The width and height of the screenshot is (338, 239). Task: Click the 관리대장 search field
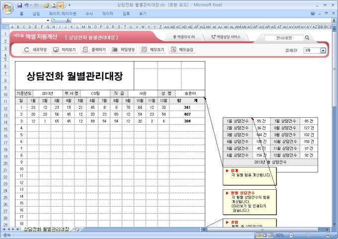tap(284, 38)
